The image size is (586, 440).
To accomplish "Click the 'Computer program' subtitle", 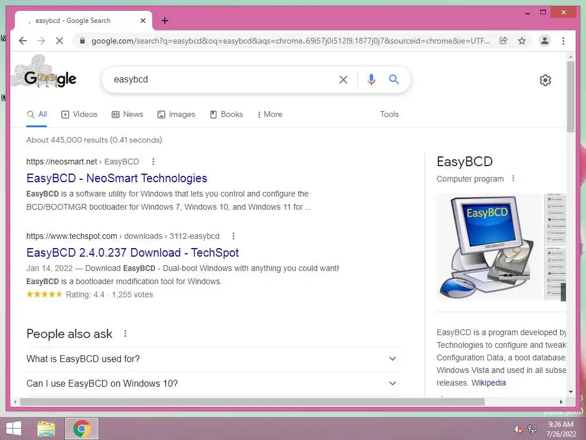I will 470,179.
